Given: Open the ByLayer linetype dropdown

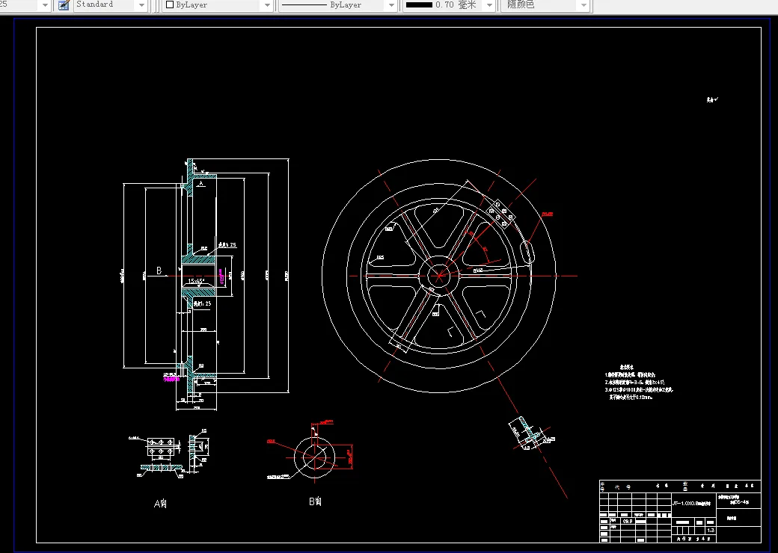Looking at the screenshot, I should click(x=337, y=5).
